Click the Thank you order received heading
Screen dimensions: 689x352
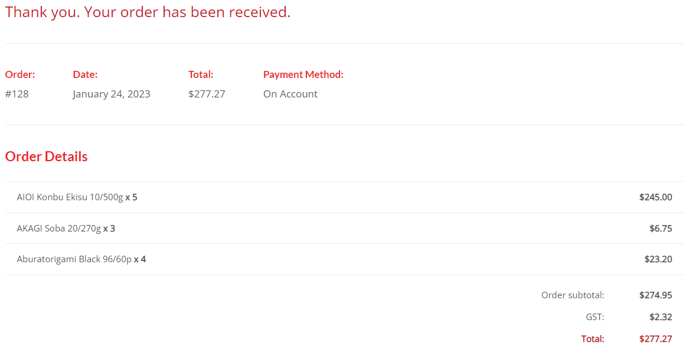148,12
